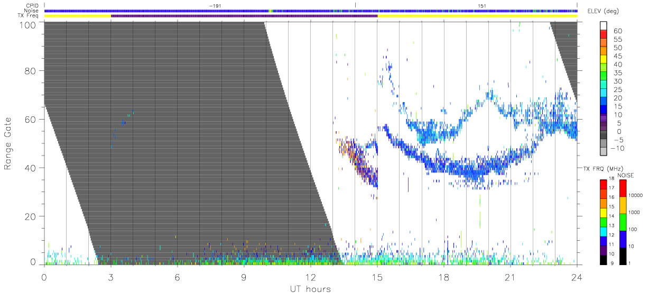Viewport: 649px width, 300px height.
Task: Click ELEV legend value 35
Action: [617, 73]
